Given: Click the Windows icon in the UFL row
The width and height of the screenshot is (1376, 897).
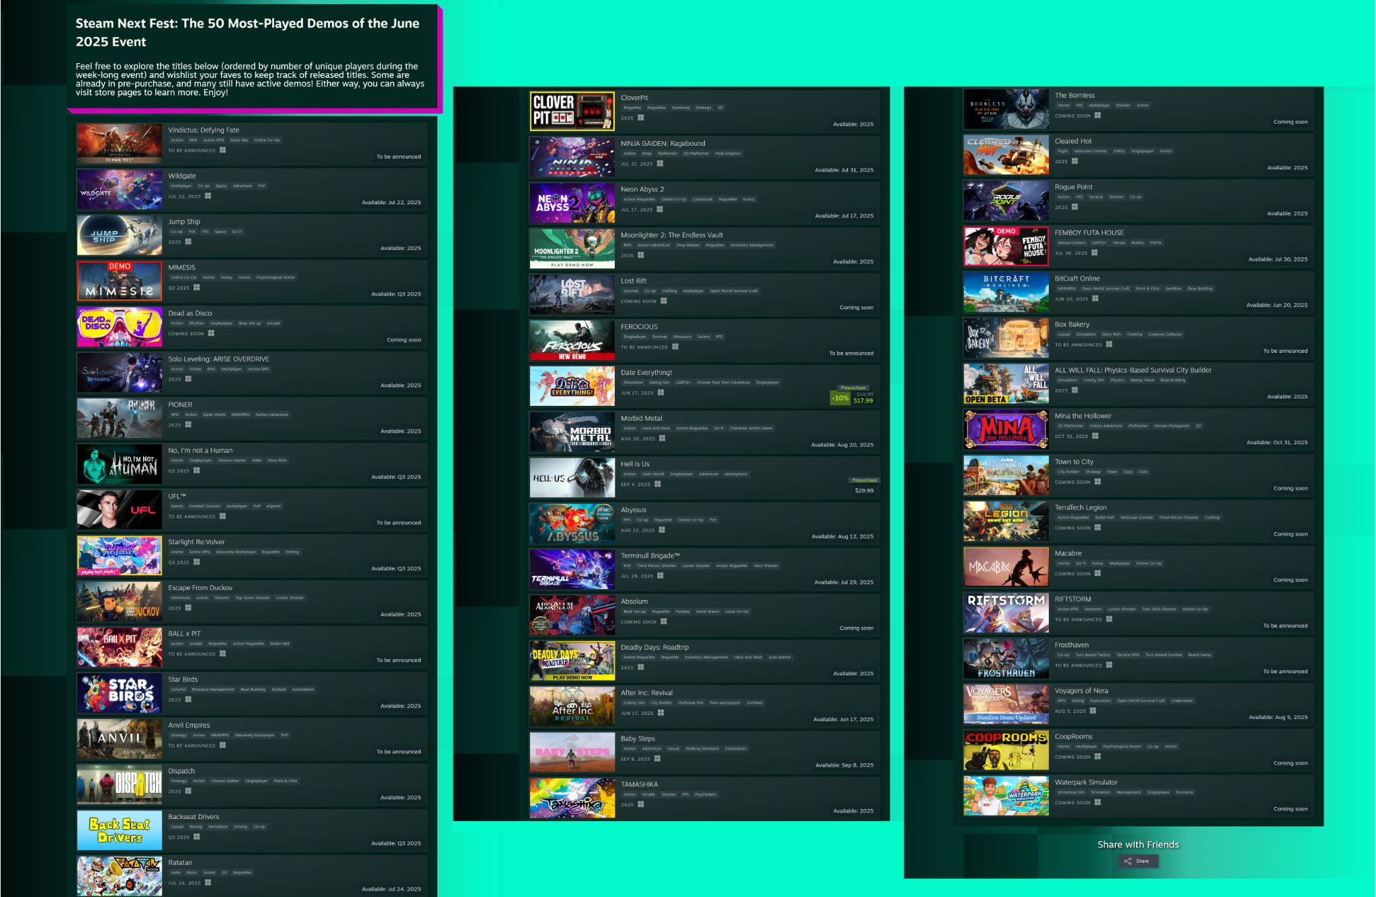Looking at the screenshot, I should [x=222, y=517].
